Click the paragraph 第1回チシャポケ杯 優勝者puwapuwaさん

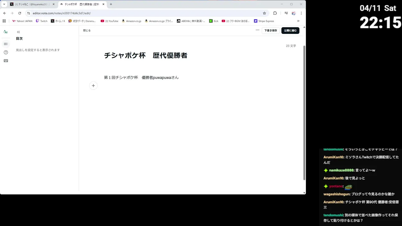[141, 78]
